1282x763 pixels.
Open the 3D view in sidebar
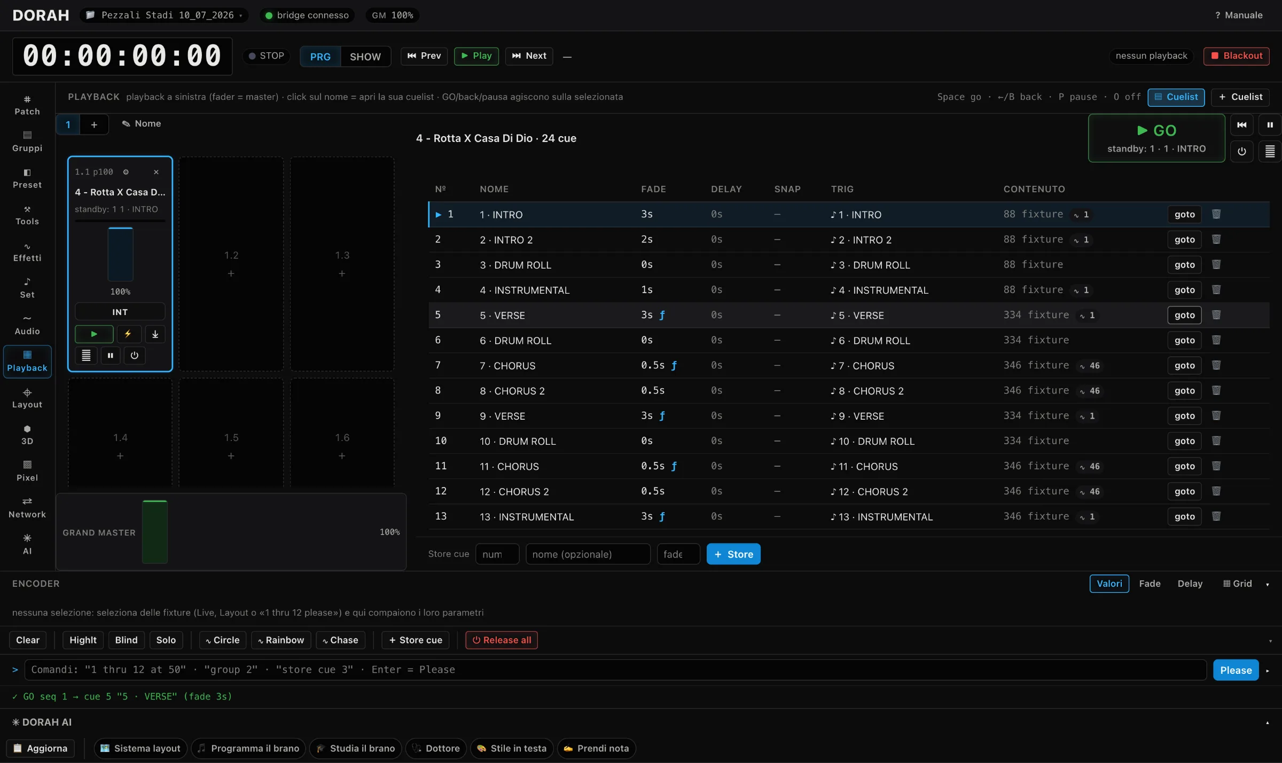coord(27,435)
